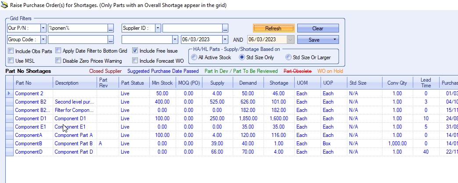Click the Clear button to reset filters
The height and width of the screenshot is (183, 458).
click(x=317, y=28)
